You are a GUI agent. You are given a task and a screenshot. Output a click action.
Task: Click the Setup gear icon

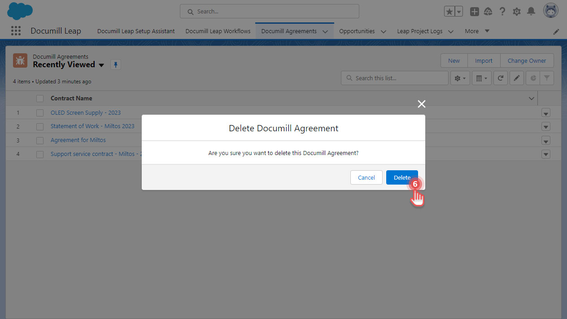516,11
